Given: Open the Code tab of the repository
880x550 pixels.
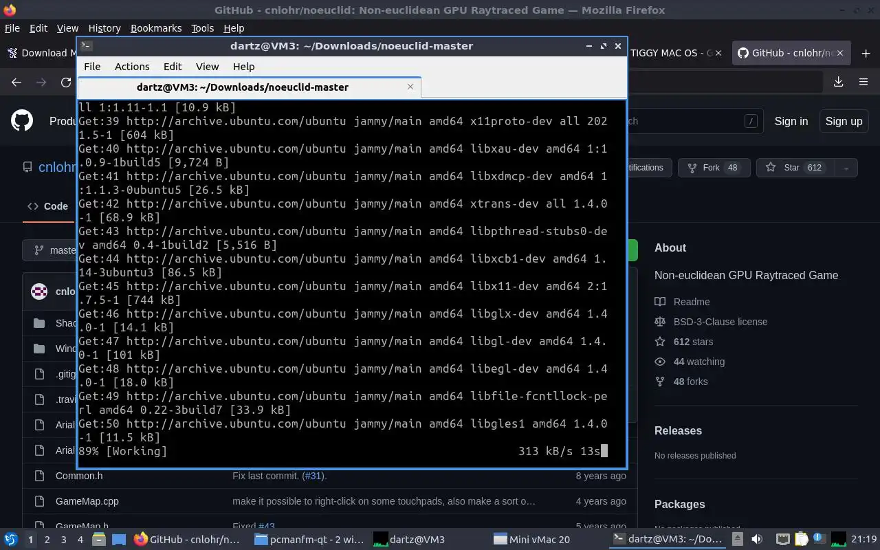Looking at the screenshot, I should coord(47,206).
